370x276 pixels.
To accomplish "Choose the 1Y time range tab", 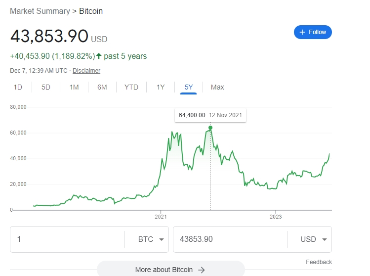I will (x=161, y=88).
